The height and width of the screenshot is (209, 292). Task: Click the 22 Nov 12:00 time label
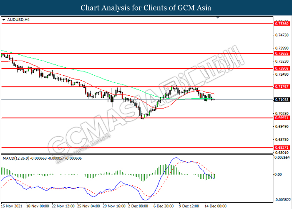pyautogui.click(x=63, y=206)
